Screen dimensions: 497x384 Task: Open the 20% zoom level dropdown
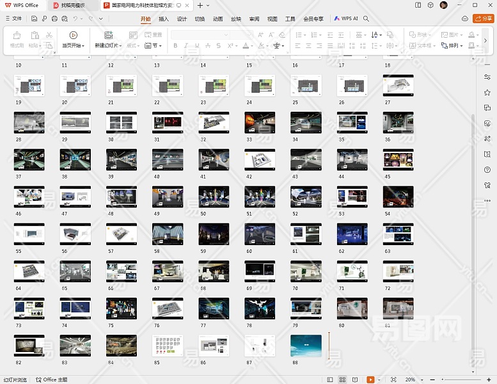pyautogui.click(x=413, y=380)
